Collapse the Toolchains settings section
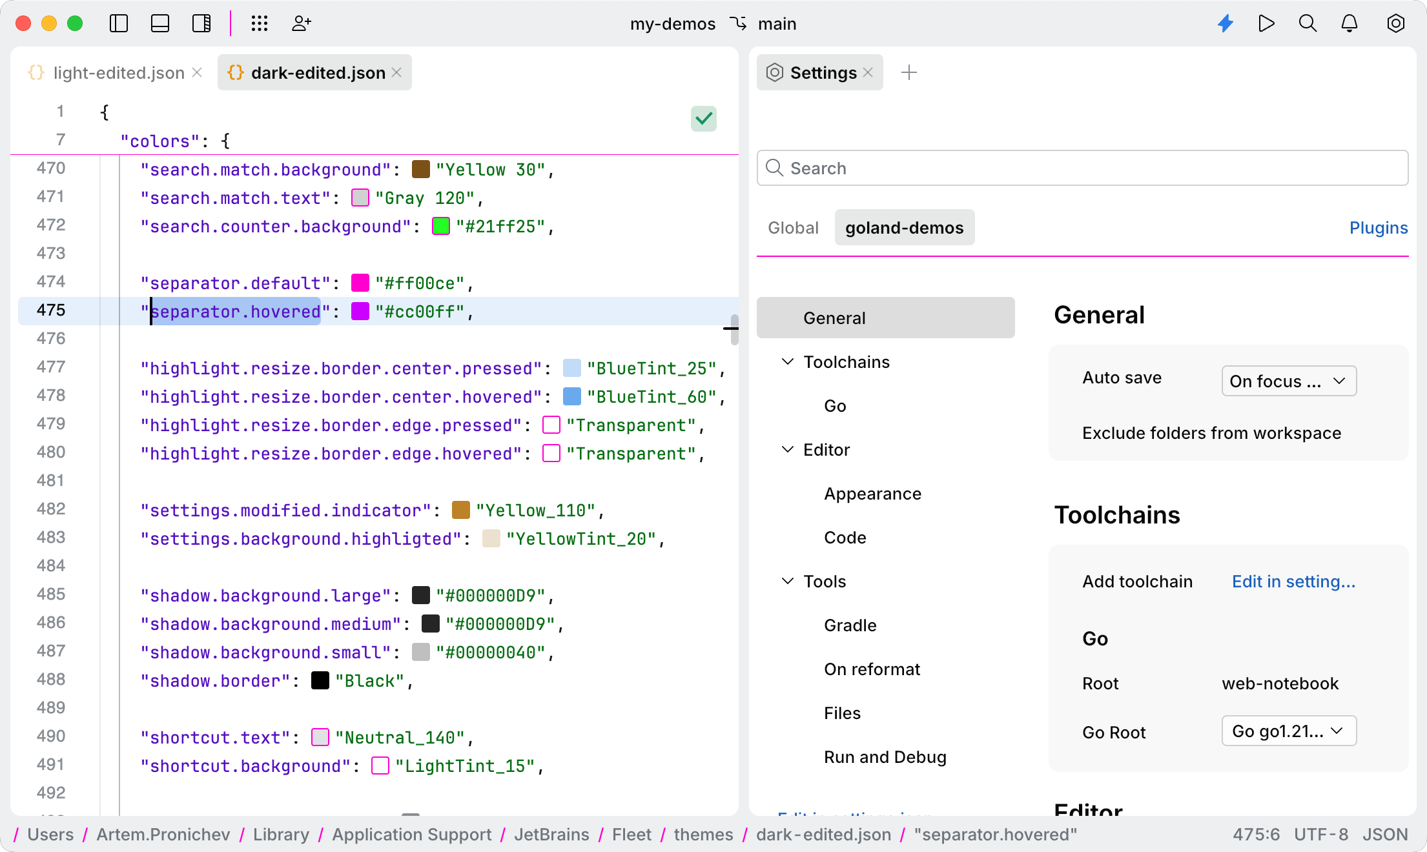Screen dimensions: 1427x852 tap(787, 362)
